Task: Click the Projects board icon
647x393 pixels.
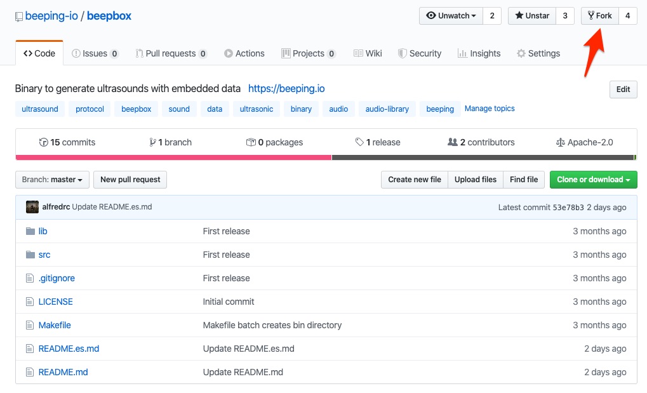Action: coord(286,53)
